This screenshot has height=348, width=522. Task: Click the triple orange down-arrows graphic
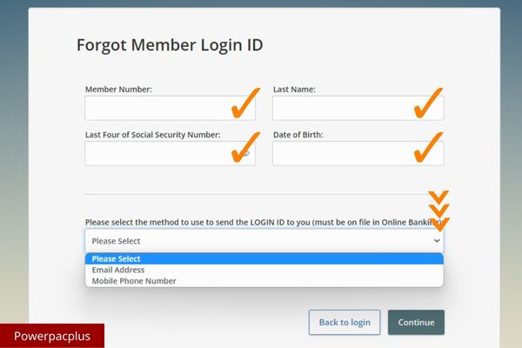pos(438,211)
